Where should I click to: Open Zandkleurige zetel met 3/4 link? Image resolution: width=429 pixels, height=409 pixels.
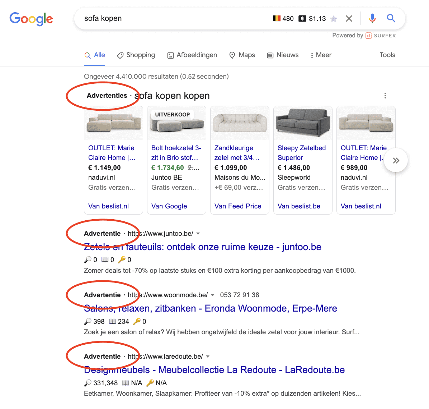point(237,153)
